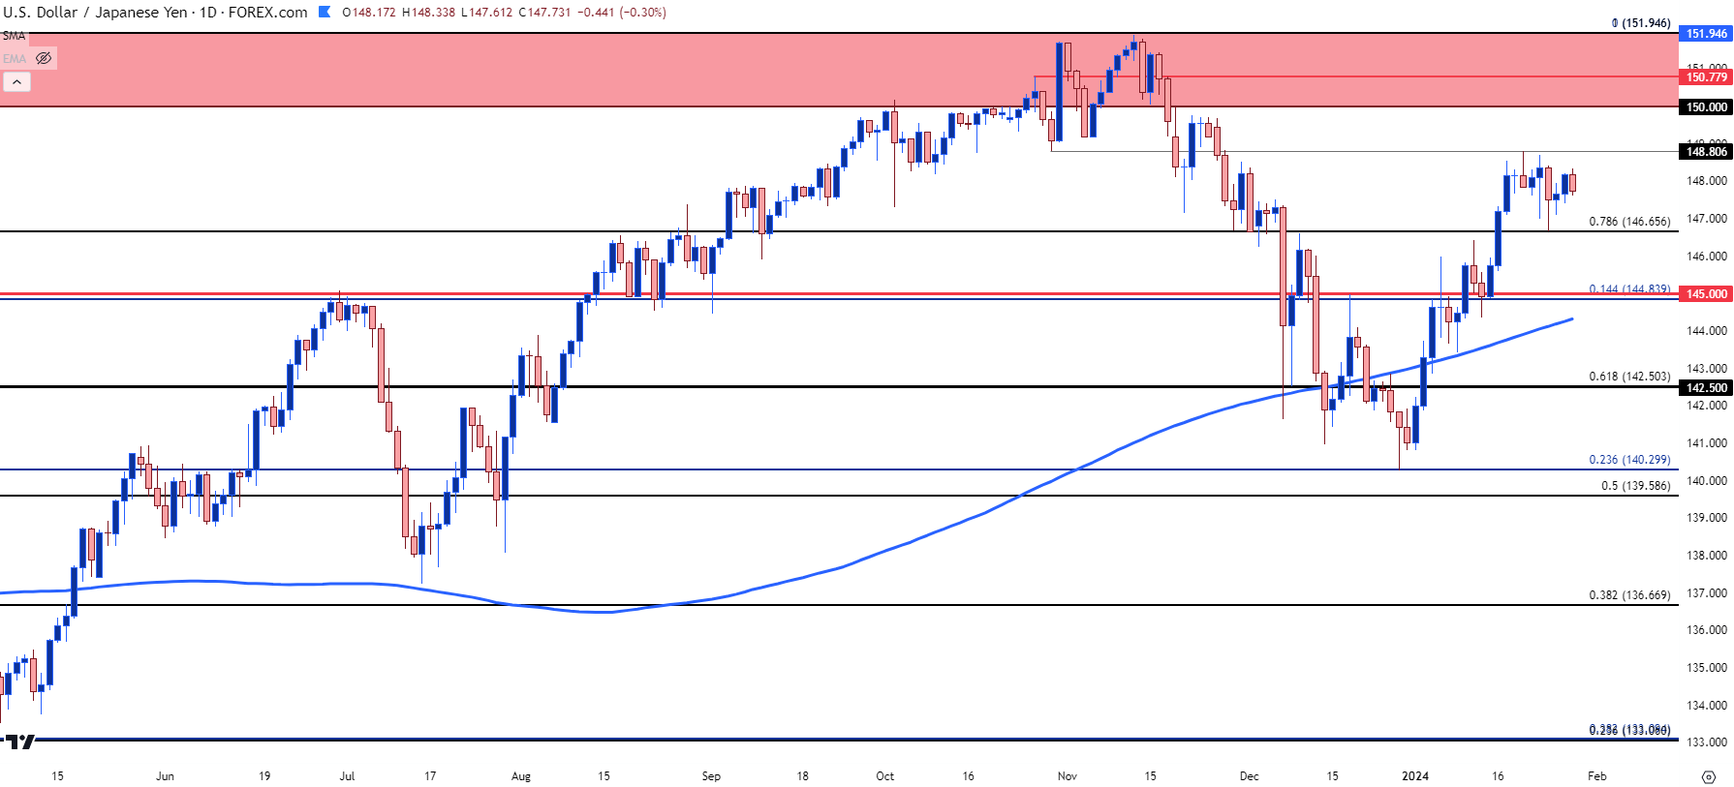Screen dimensions: 1734x787
Task: Click the change value −0.441 (−0.30%)
Action: click(621, 13)
